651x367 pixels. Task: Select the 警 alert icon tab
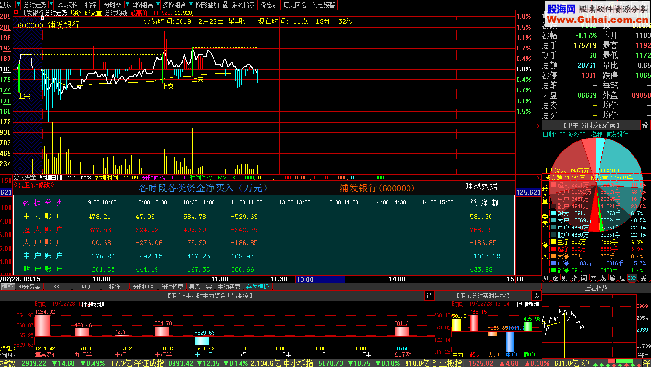pos(612,278)
